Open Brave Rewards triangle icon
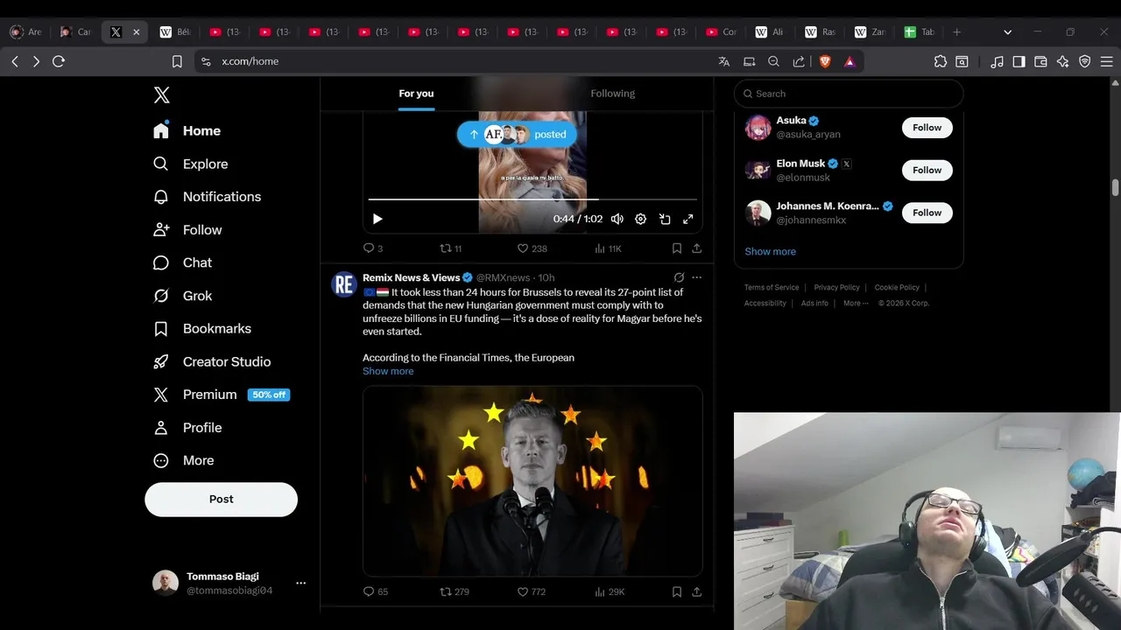1121x630 pixels. pyautogui.click(x=850, y=61)
